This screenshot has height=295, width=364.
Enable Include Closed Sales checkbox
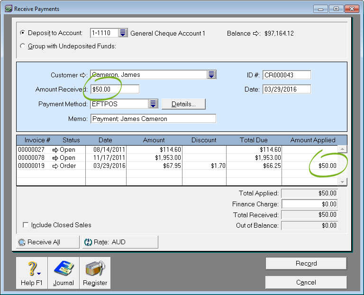pos(26,225)
